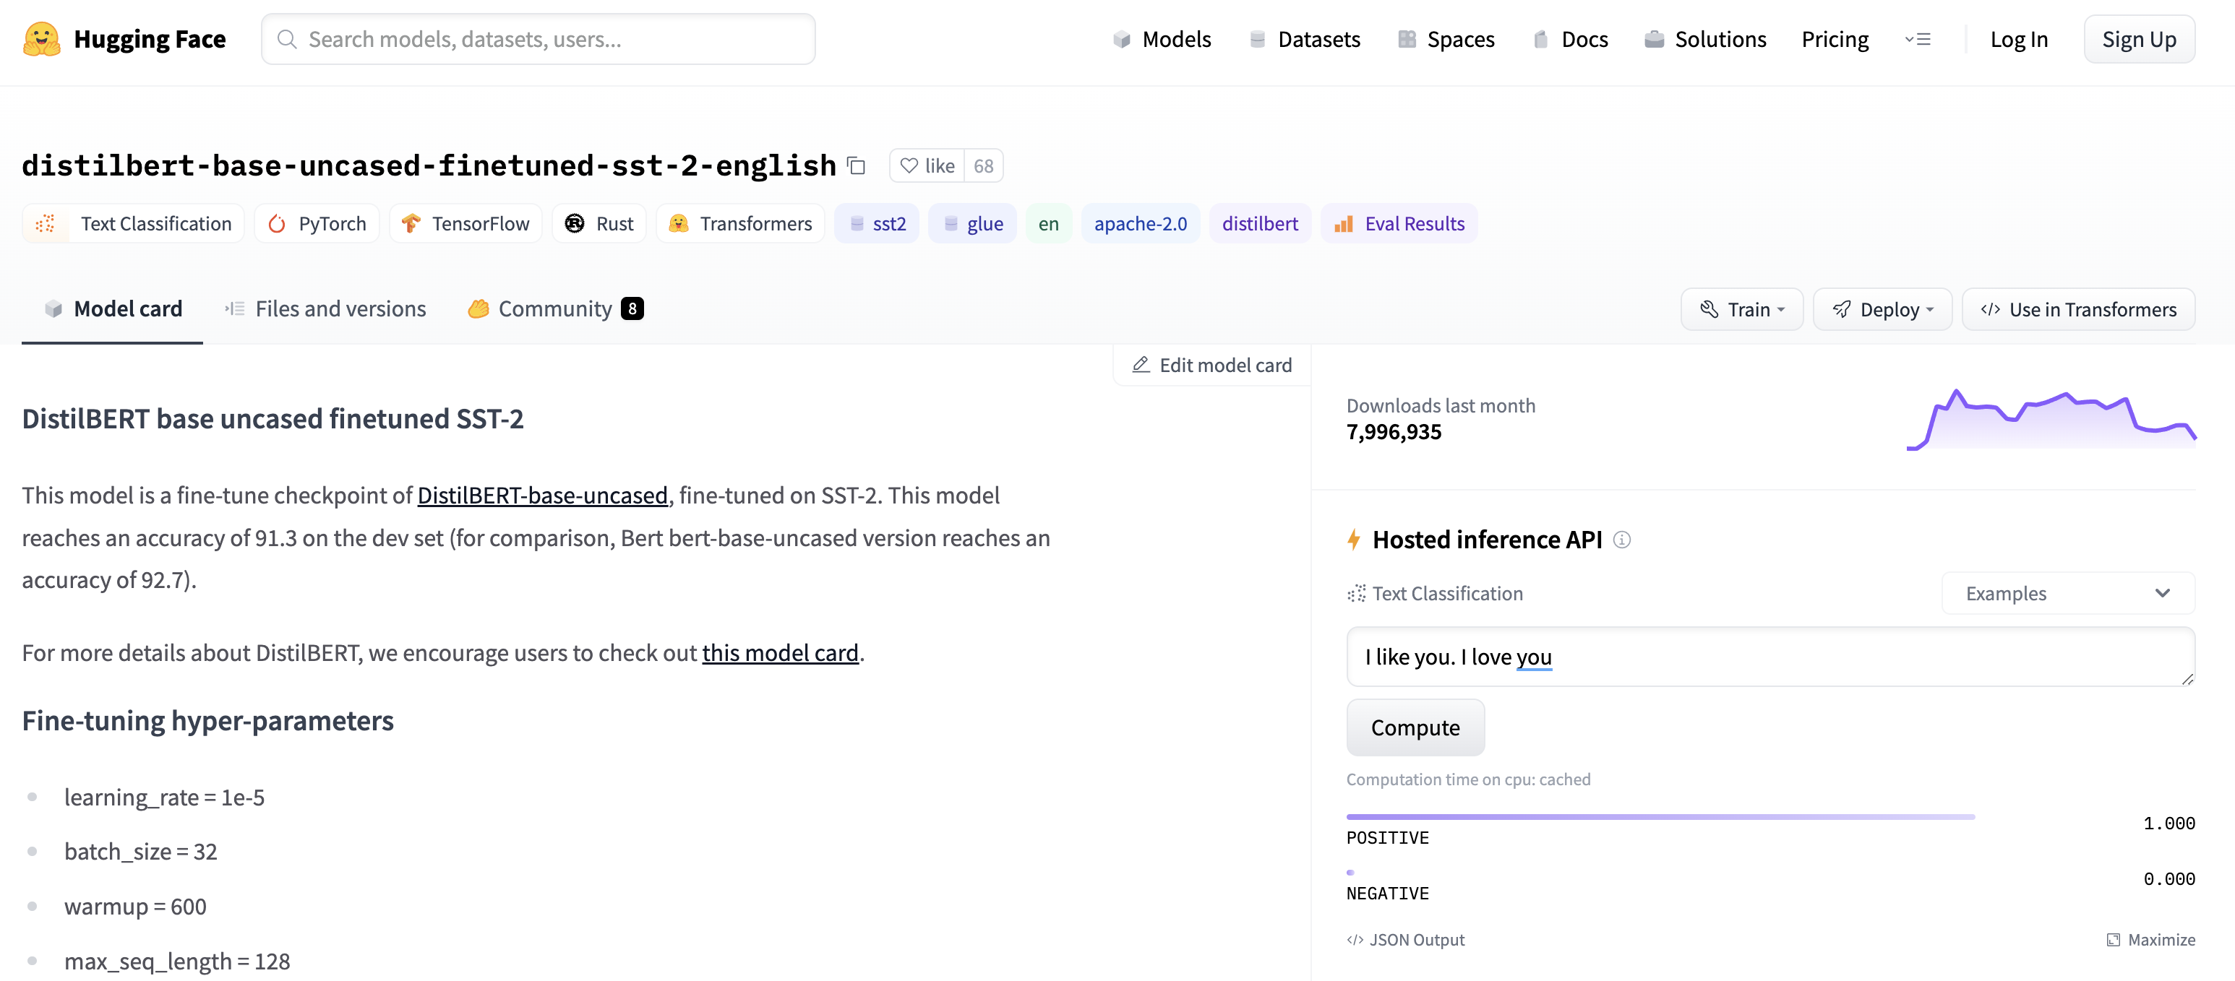Click the Community hands icon
This screenshot has height=981, width=2235.
[x=478, y=308]
